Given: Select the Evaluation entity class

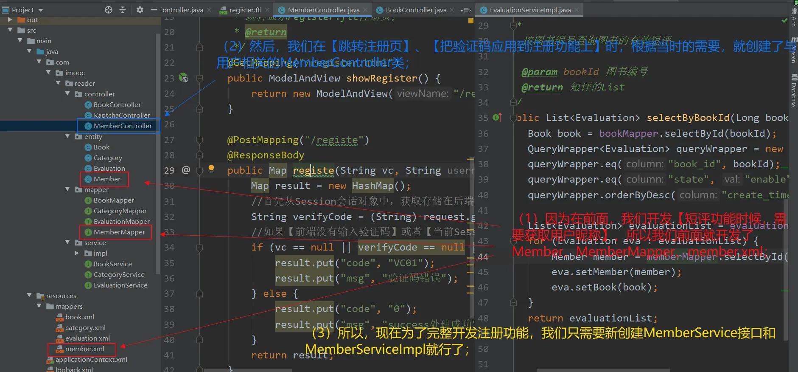Looking at the screenshot, I should point(109,169).
